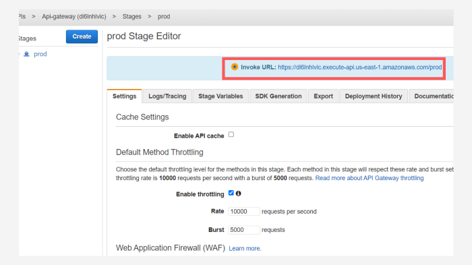Focus the Rate requests per second field
Viewport: 472px width, 265px height.
[x=244, y=212]
